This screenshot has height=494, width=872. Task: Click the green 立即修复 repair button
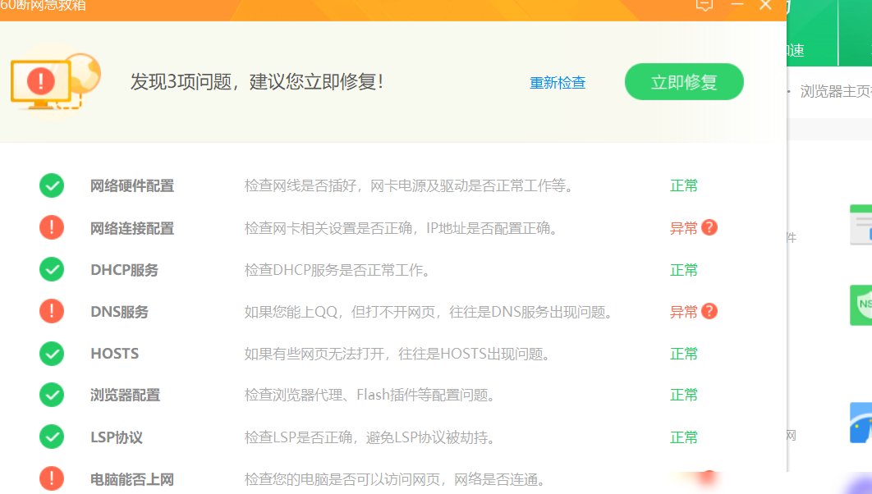pyautogui.click(x=684, y=82)
